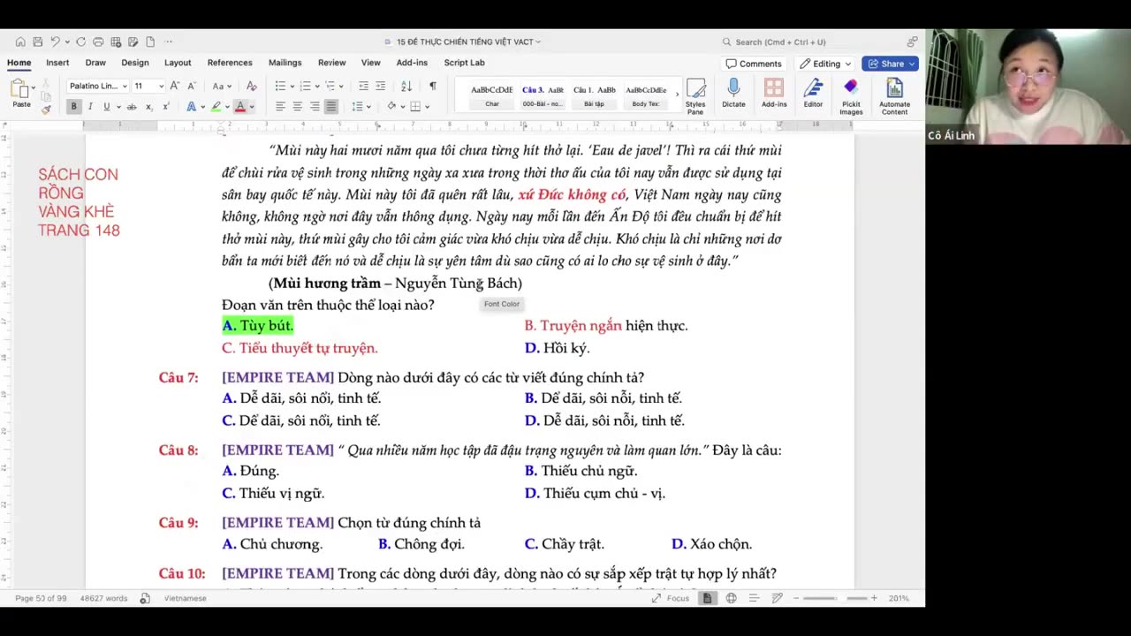Click the Increase Indent icon
Screen dimensions: 1131x636
tap(380, 86)
